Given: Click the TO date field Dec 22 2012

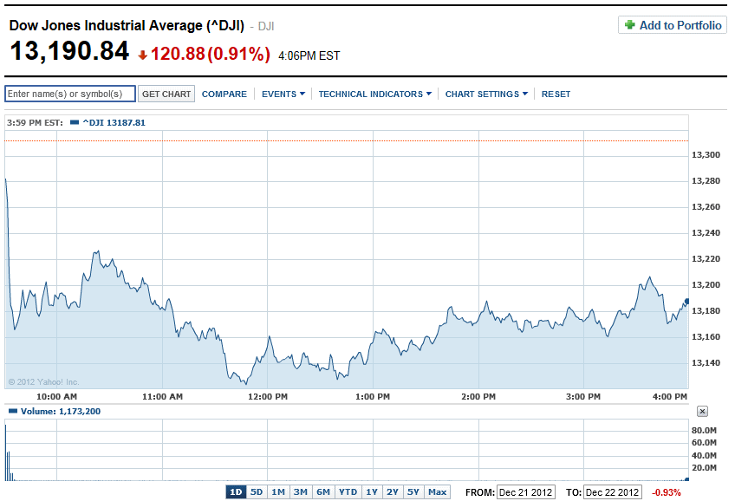Looking at the screenshot, I should point(612,492).
